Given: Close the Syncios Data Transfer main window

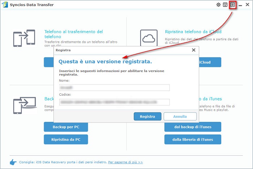Looking at the screenshot, I should tap(247, 4).
